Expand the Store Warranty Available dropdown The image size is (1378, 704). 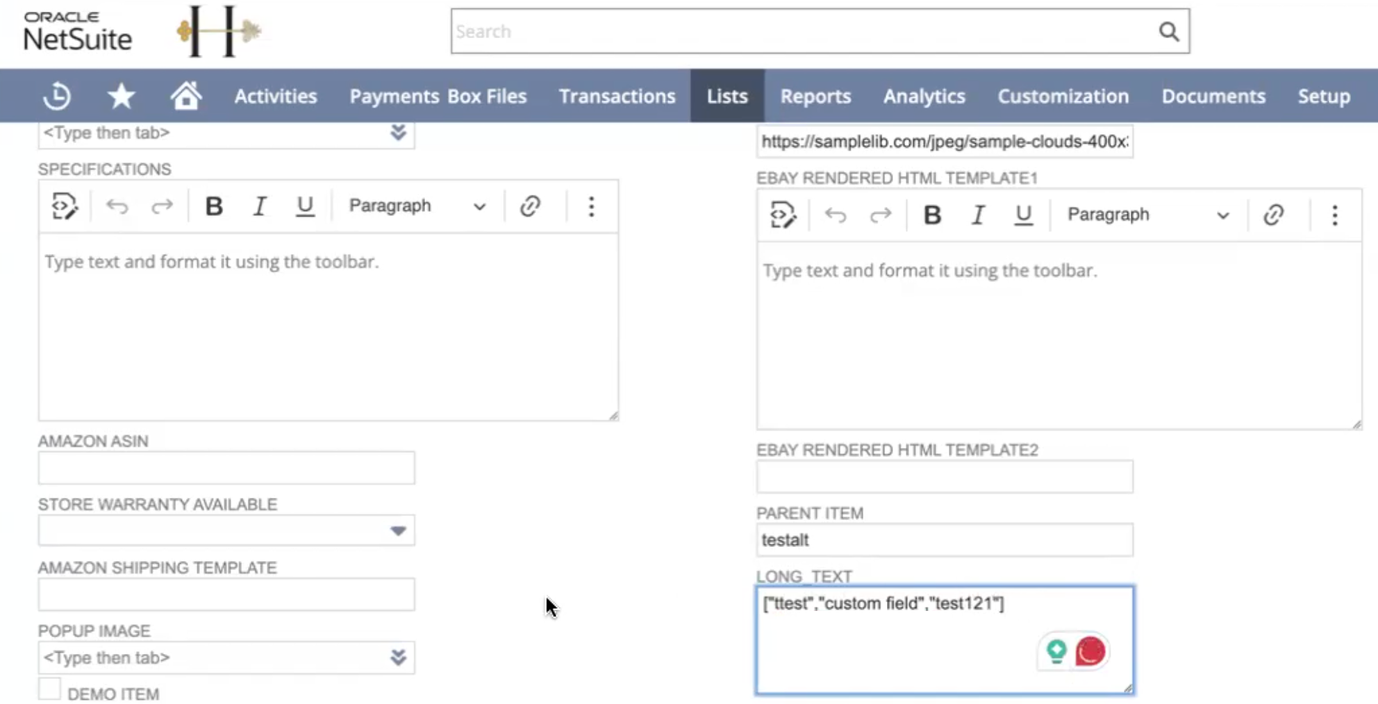pos(398,531)
